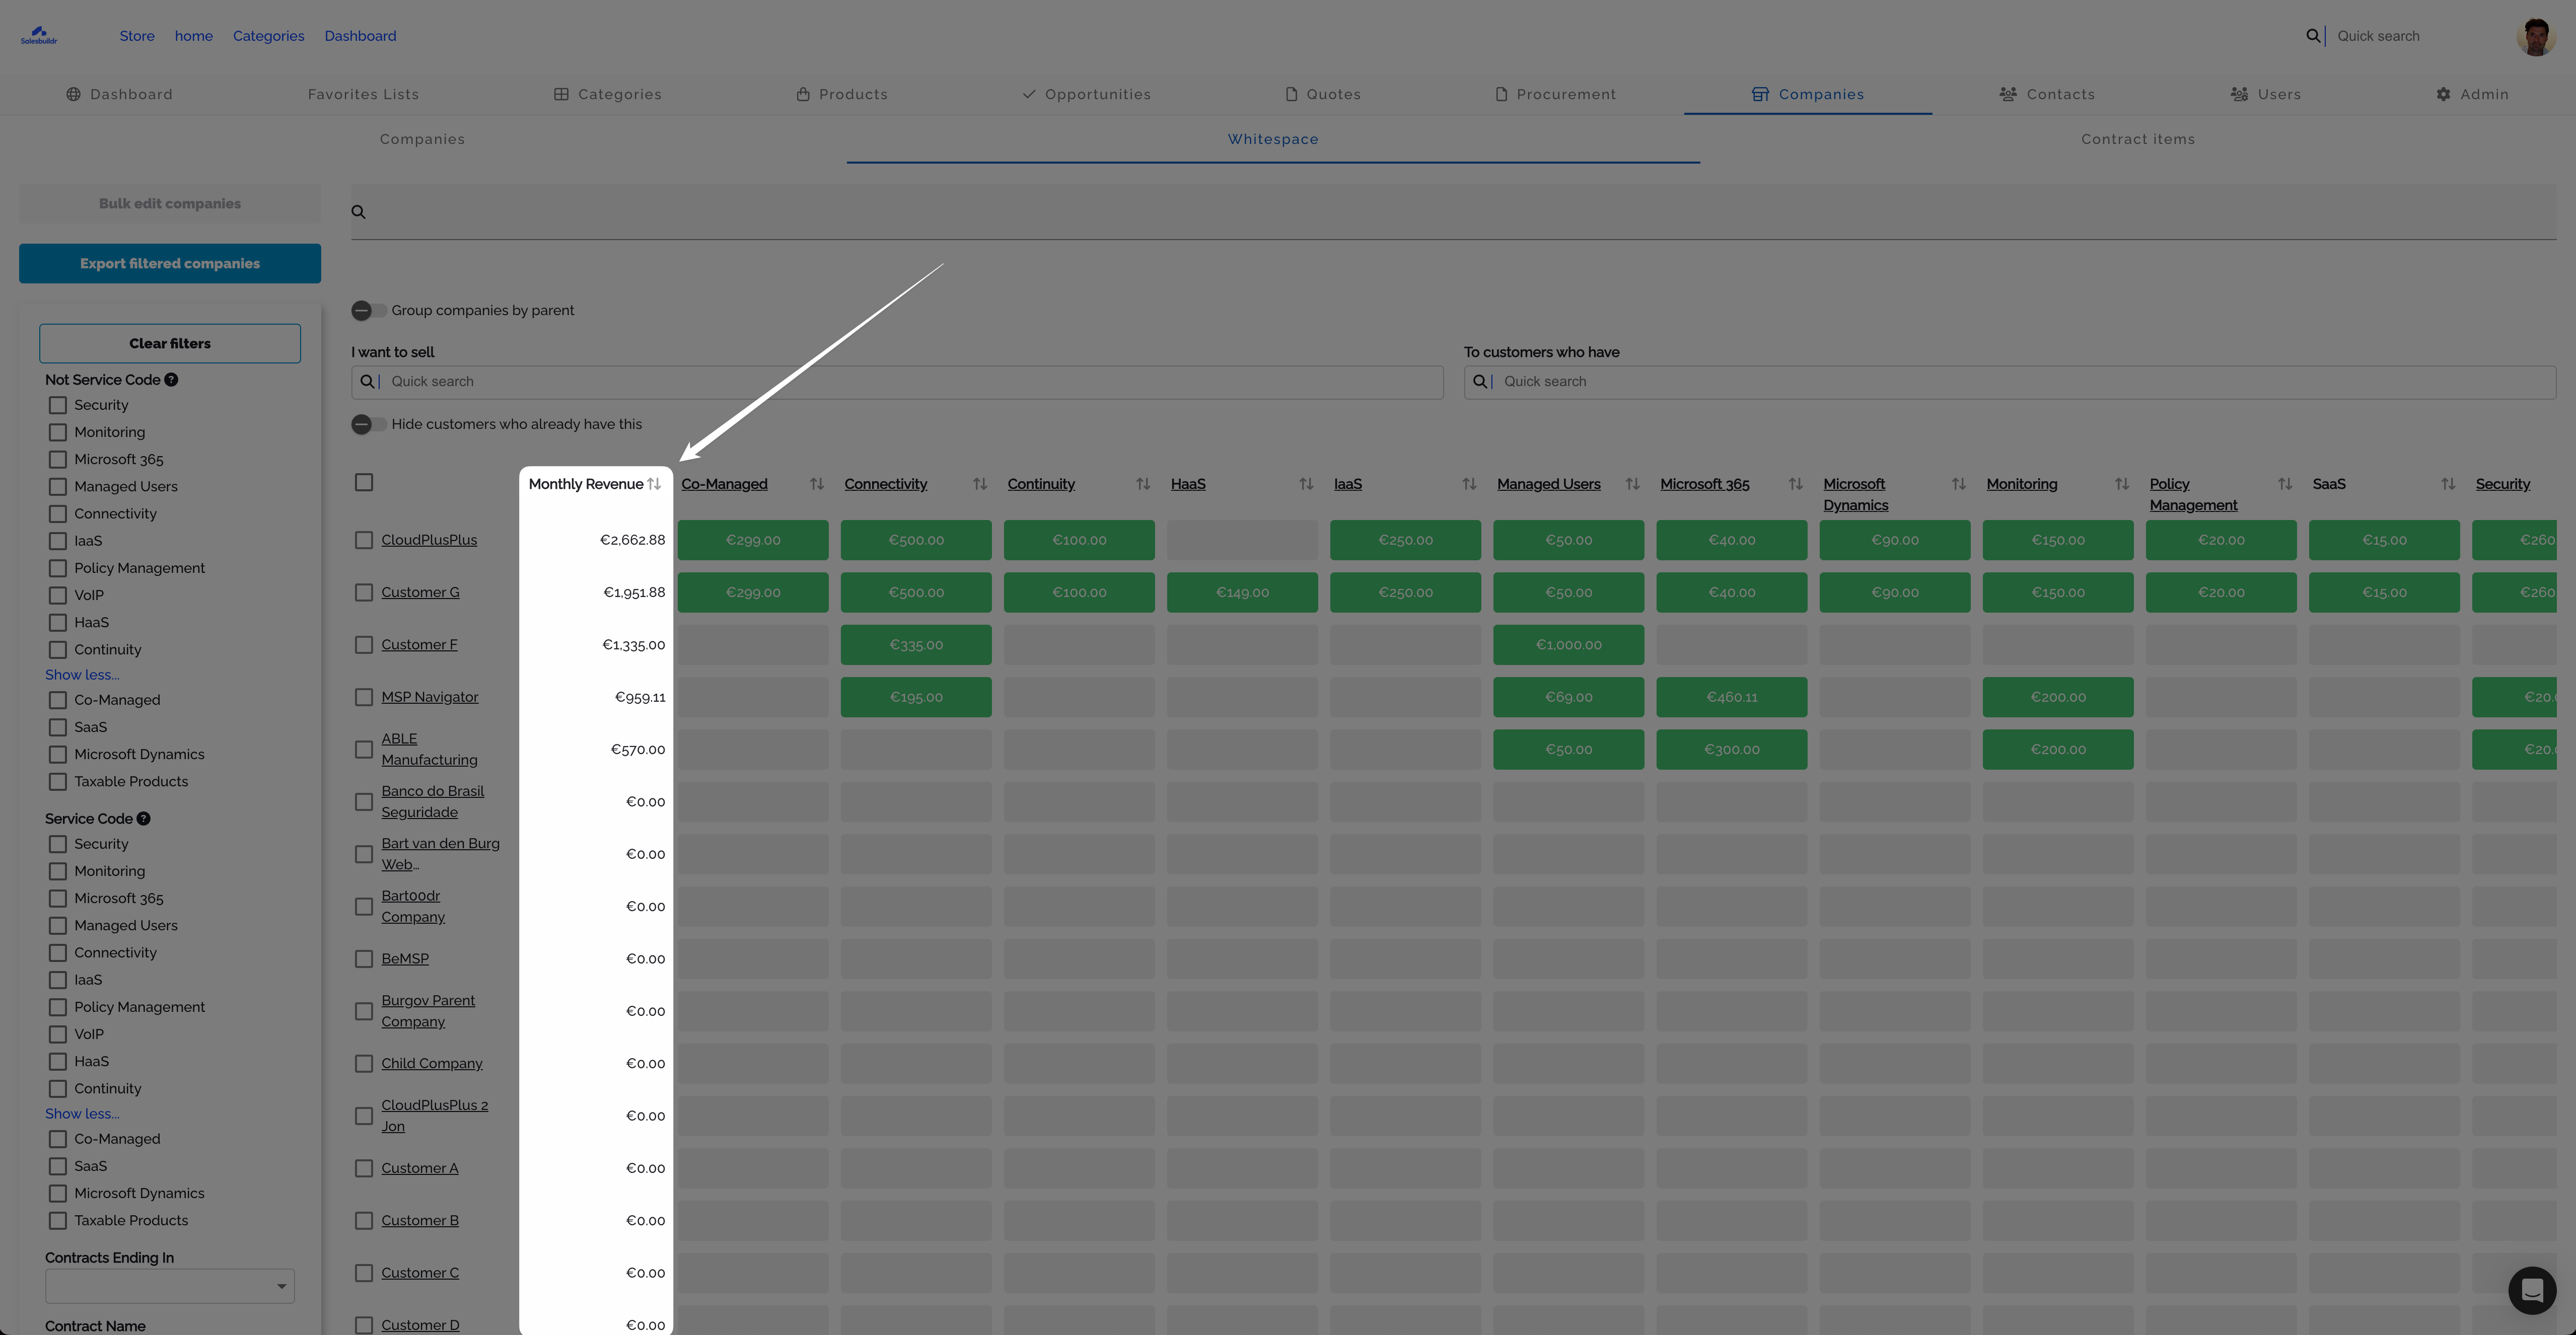This screenshot has width=2576, height=1335.
Task: Click the 'I want to sell' search icon
Action: pos(367,382)
